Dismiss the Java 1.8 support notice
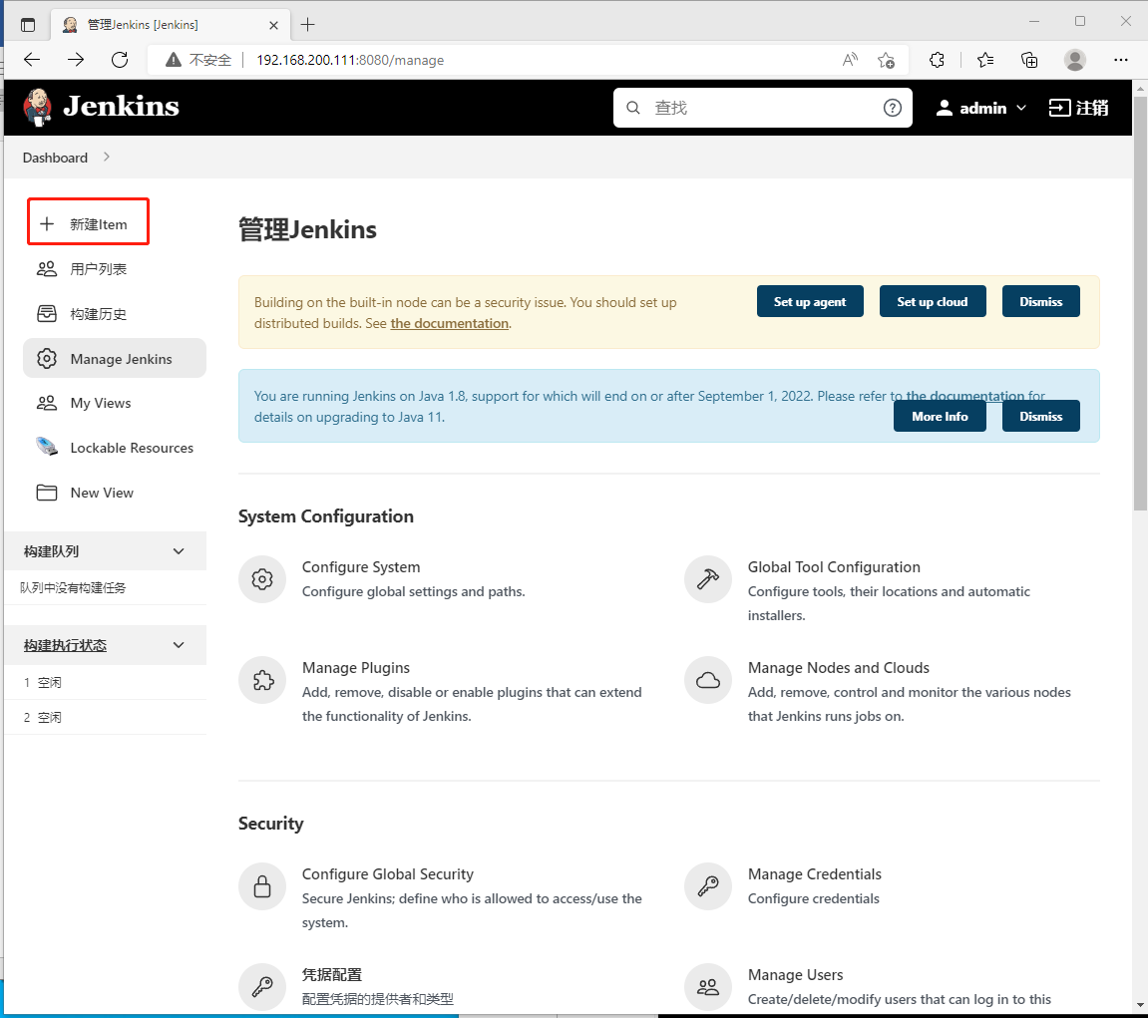The height and width of the screenshot is (1018, 1148). click(1040, 416)
